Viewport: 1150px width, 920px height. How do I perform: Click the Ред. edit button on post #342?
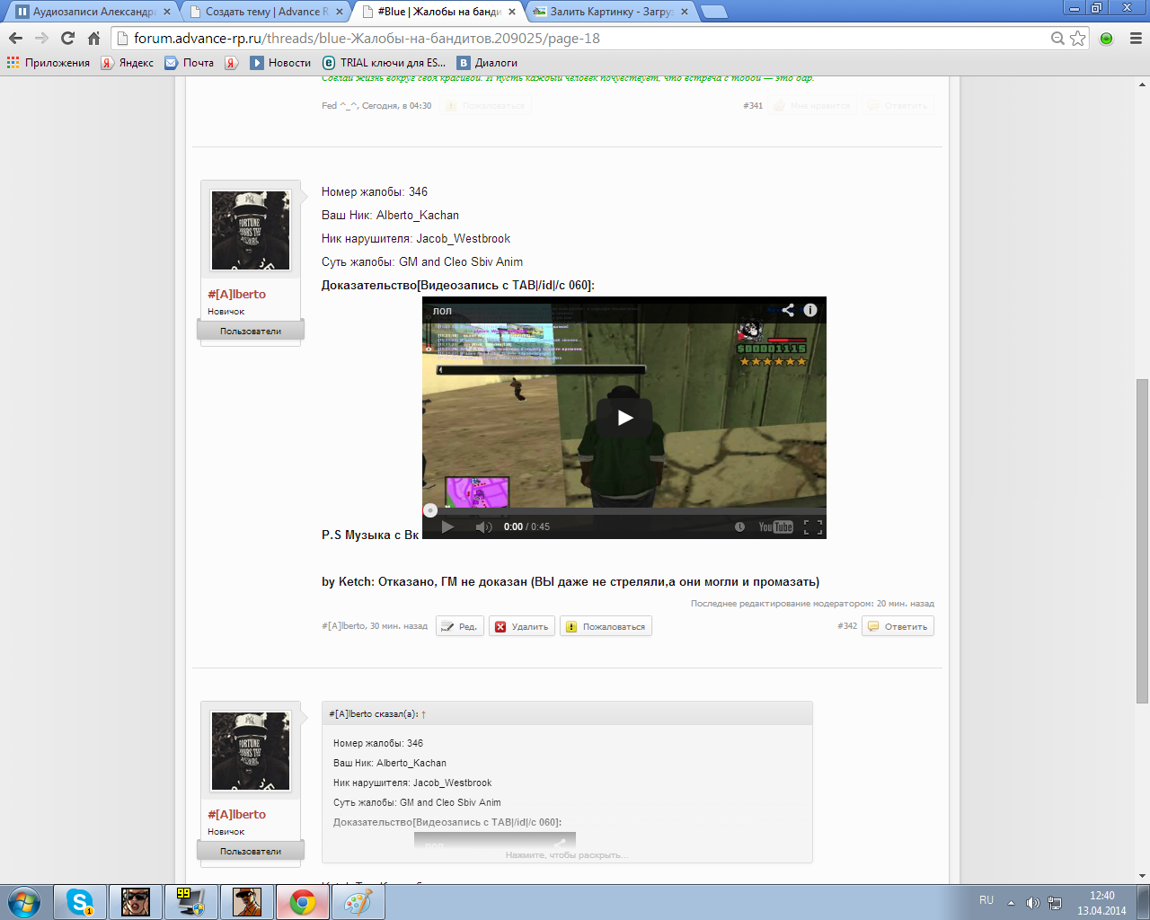point(460,626)
